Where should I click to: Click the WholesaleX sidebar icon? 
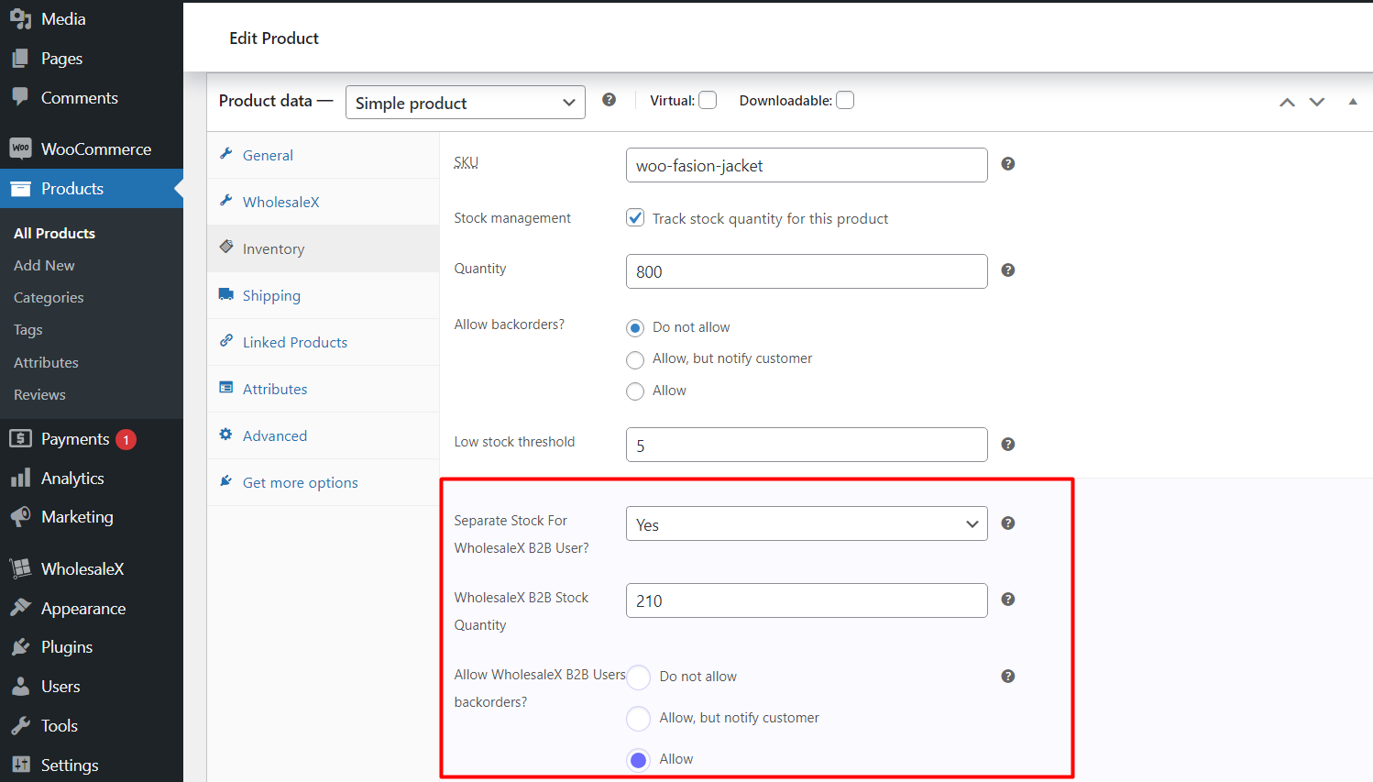(20, 568)
